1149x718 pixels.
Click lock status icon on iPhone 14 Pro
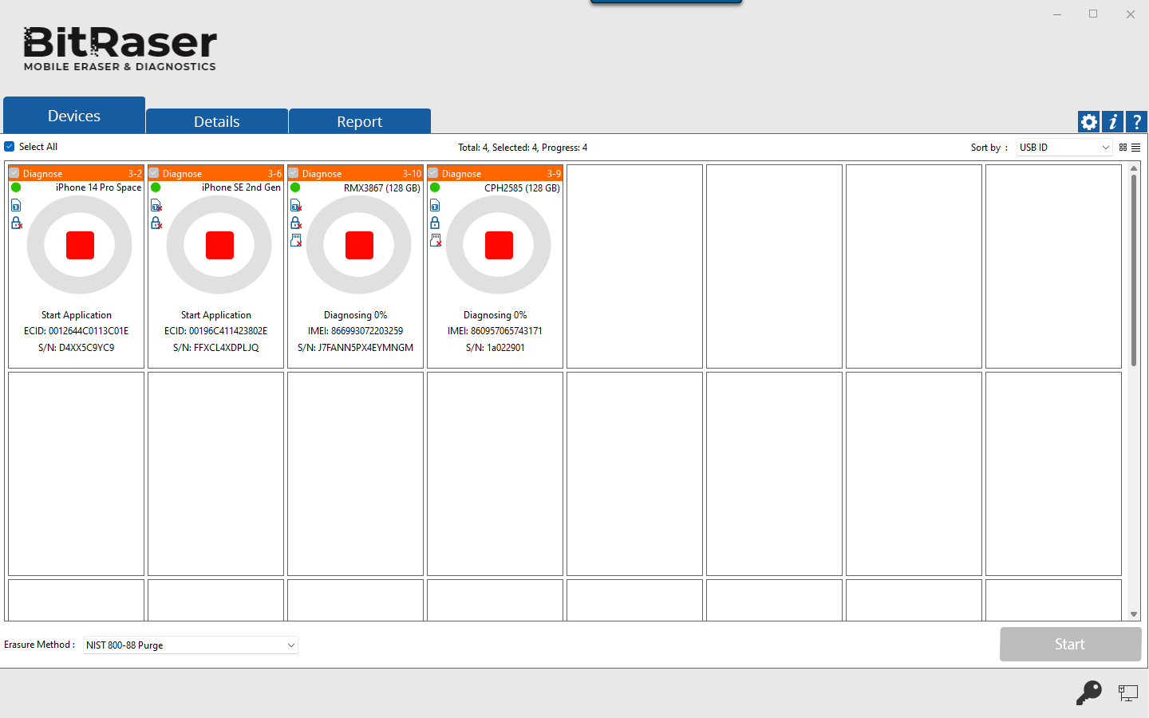click(x=16, y=223)
